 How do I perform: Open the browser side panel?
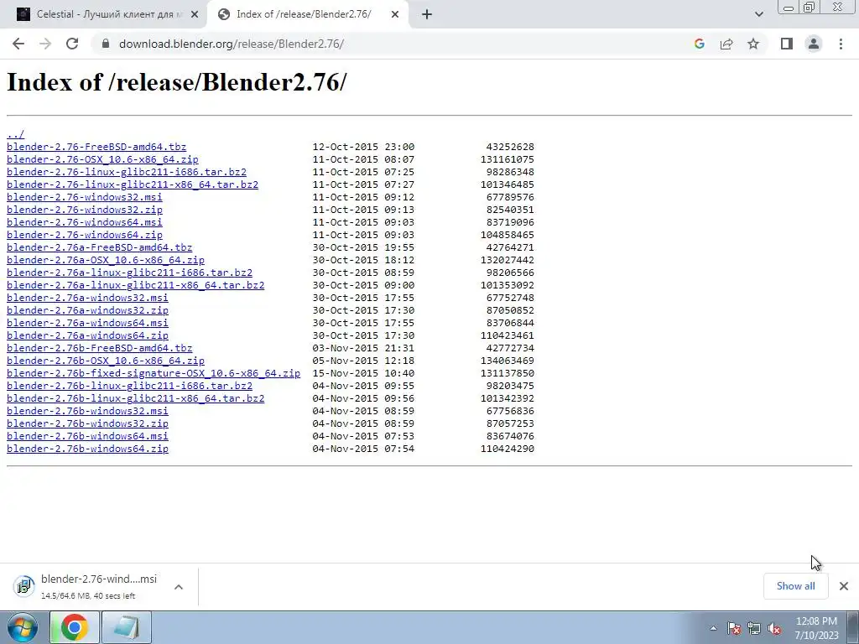tap(787, 44)
